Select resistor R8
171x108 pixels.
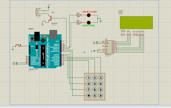tap(79, 15)
